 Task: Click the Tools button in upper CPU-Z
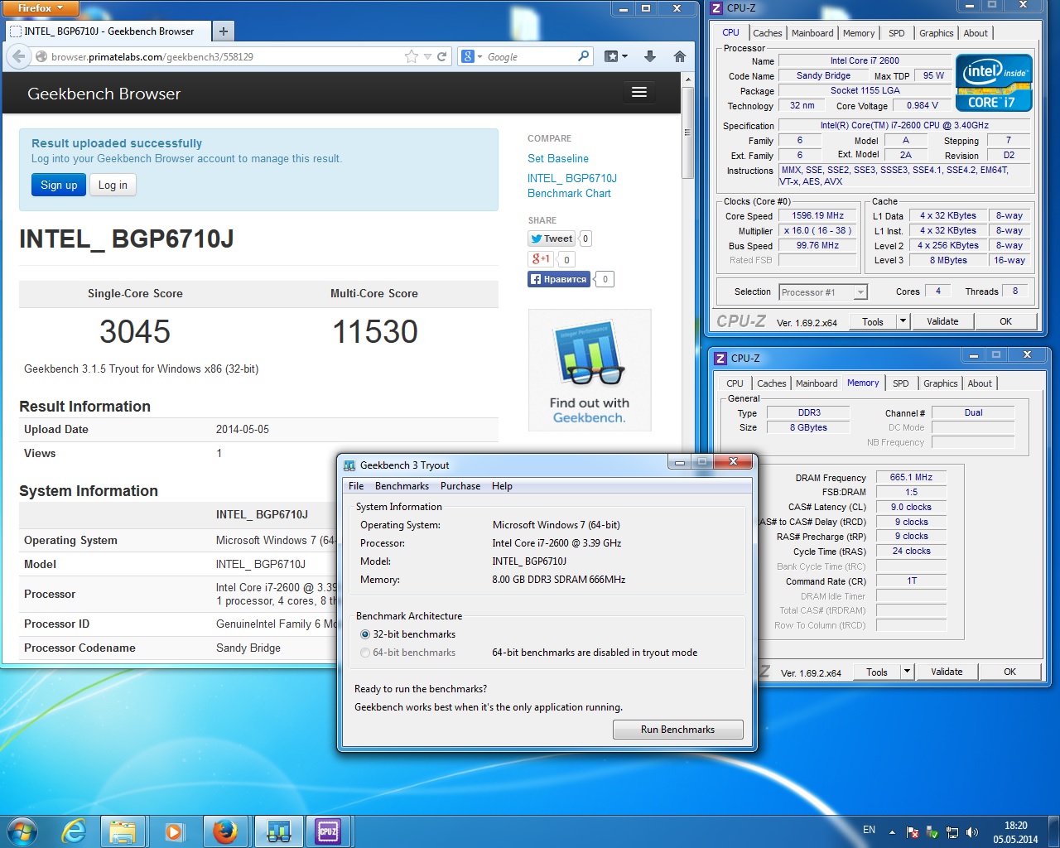tap(873, 321)
